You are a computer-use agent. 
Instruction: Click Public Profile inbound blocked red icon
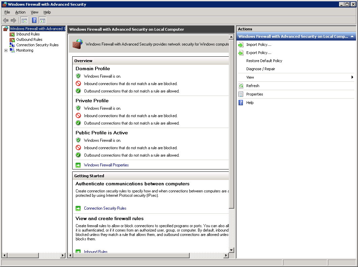[x=78, y=148]
